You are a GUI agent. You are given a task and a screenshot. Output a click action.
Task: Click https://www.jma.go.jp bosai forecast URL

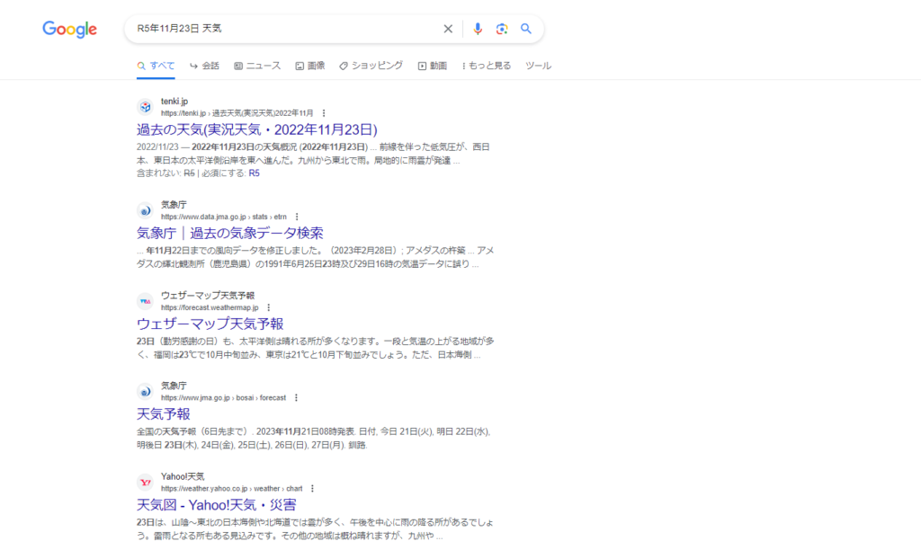[223, 398]
